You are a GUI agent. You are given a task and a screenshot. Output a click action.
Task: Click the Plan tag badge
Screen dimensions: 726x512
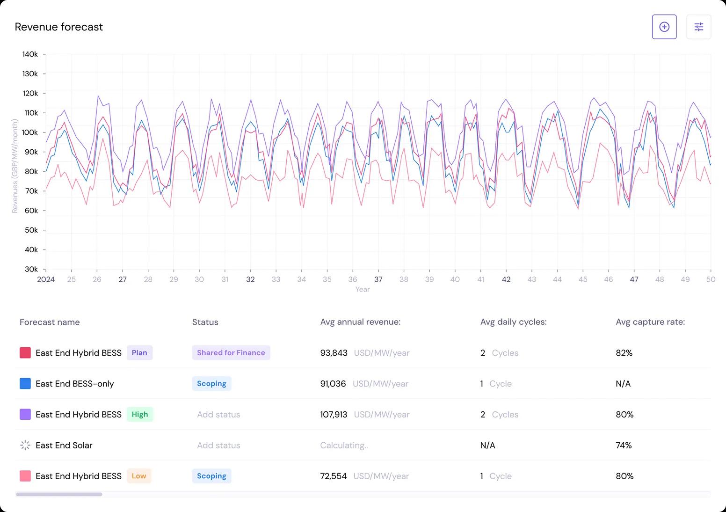tap(139, 353)
